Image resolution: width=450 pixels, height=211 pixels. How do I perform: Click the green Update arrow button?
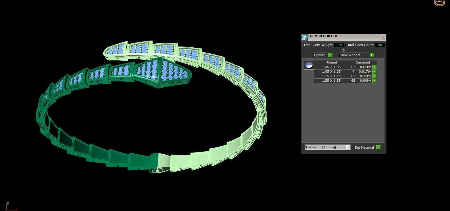click(x=330, y=55)
